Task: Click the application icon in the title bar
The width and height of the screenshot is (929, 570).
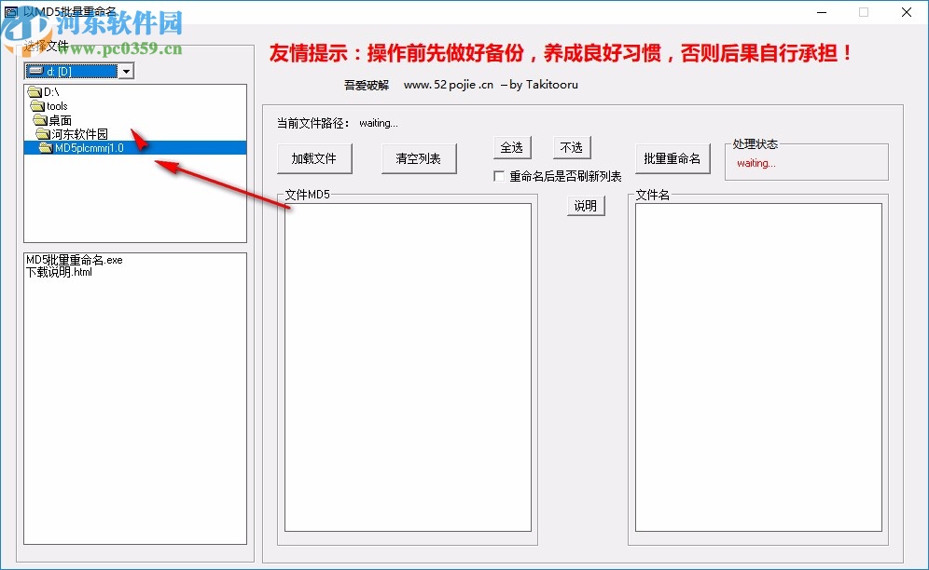Action: click(11, 11)
